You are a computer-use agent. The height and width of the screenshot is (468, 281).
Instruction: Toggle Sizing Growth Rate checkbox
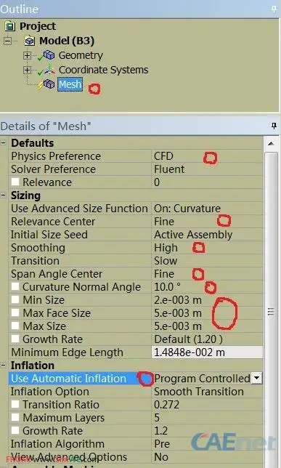point(15,339)
